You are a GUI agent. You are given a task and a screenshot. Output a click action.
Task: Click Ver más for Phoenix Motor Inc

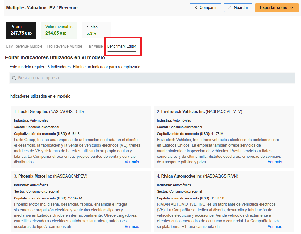[132, 226]
